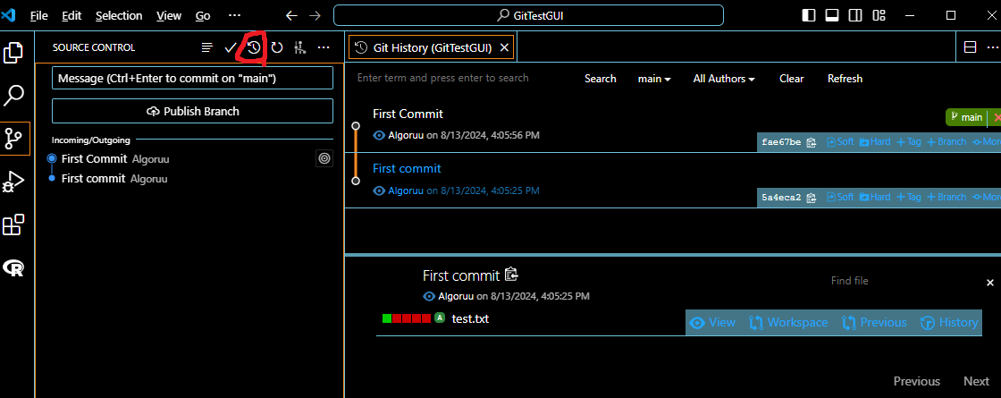1001x398 pixels.
Task: Copy commit message icon next to First commit details title
Action: click(511, 275)
